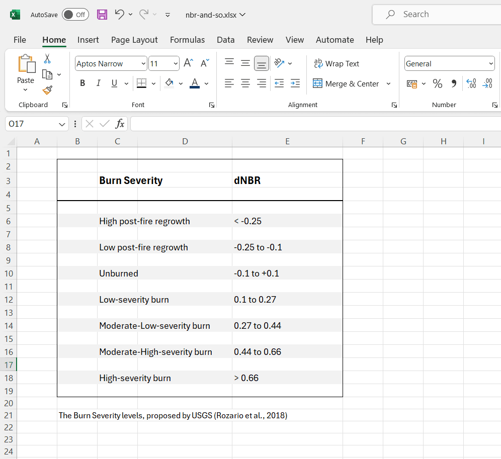Click the Increase Font Size icon
Viewport: 501px width, 459px height.
(x=188, y=63)
